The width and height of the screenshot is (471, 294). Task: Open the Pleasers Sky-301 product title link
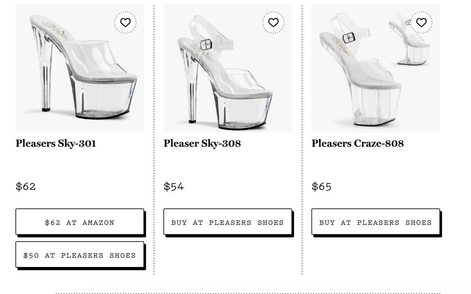point(56,143)
